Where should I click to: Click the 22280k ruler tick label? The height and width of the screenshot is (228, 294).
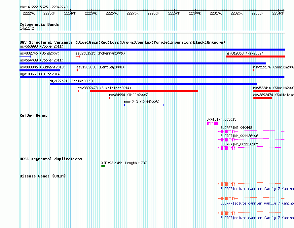pos(153,13)
